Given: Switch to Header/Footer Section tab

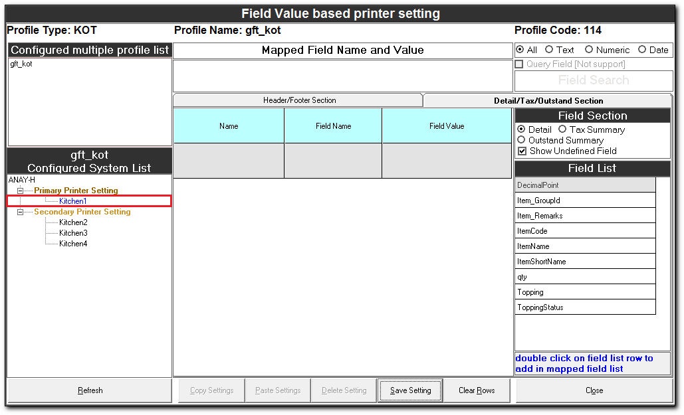Looking at the screenshot, I should click(x=298, y=100).
